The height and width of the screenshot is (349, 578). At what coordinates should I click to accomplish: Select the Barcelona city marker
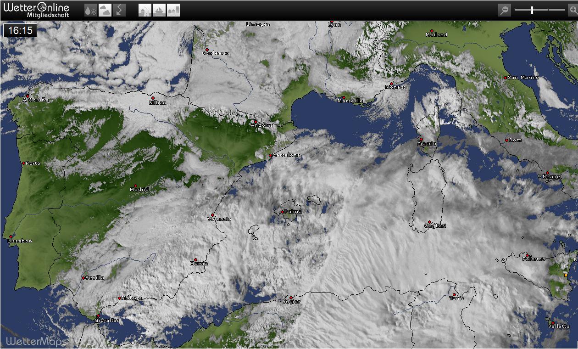coord(270,155)
